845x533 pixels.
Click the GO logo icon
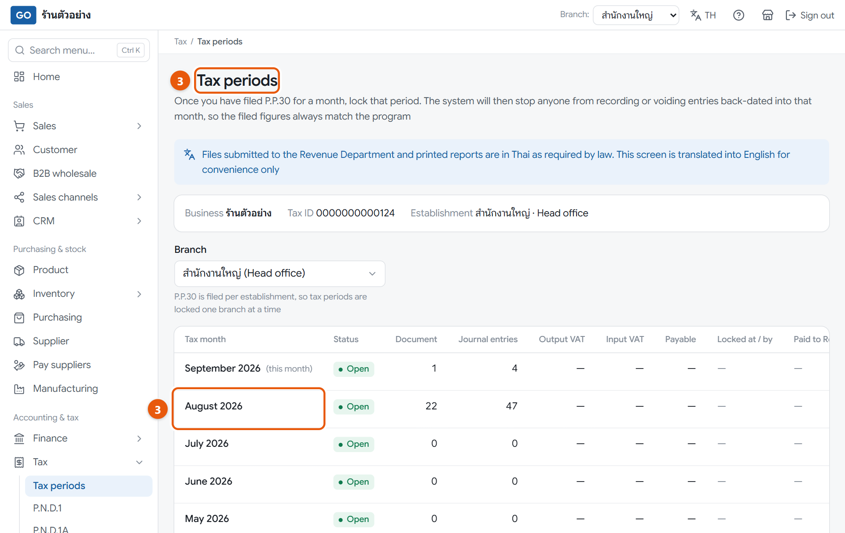click(23, 15)
